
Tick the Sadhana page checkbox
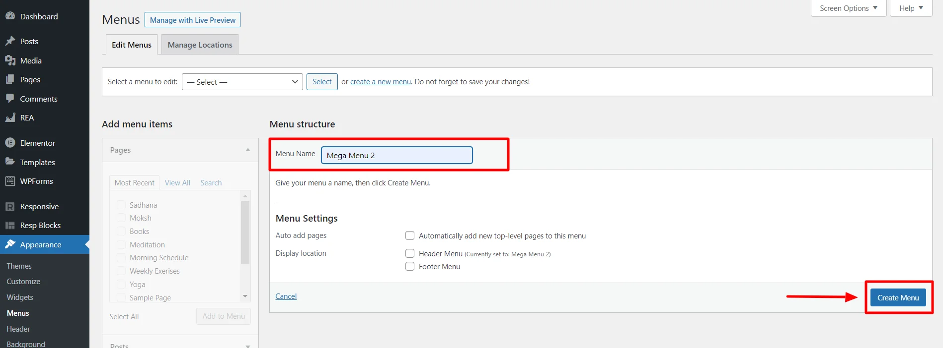coord(121,205)
